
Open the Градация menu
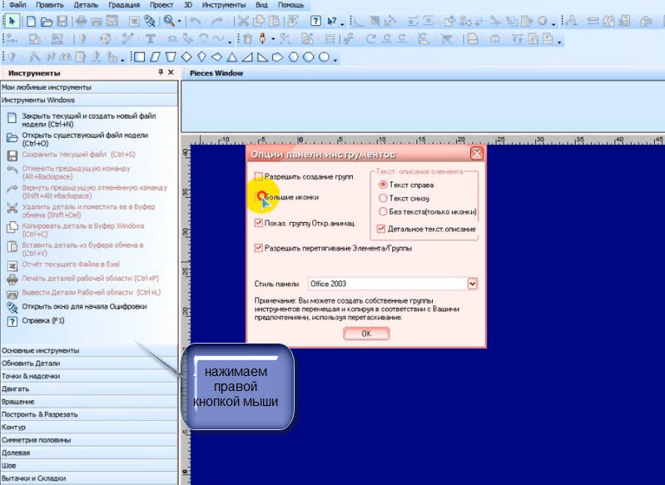click(124, 5)
